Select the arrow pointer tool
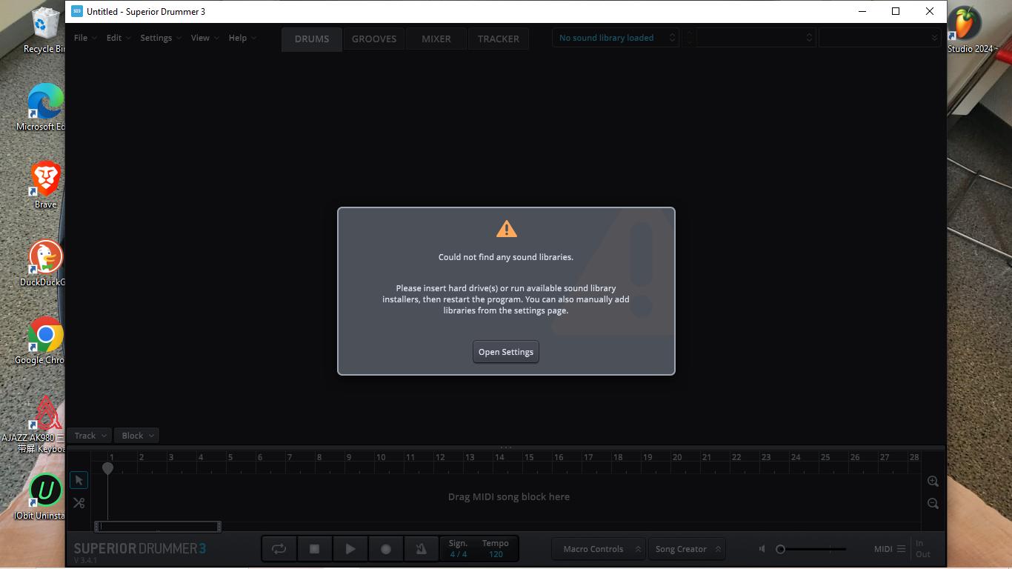The image size is (1012, 569). tap(79, 480)
